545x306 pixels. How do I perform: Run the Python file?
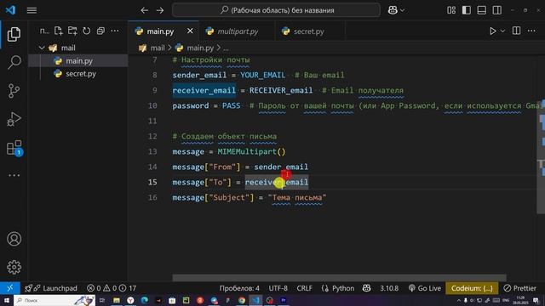(493, 31)
